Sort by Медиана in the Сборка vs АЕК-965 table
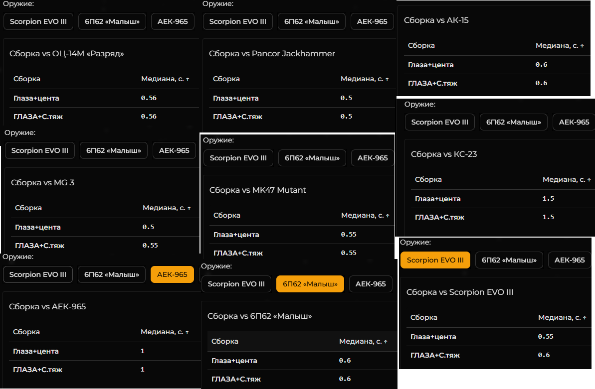 point(165,332)
